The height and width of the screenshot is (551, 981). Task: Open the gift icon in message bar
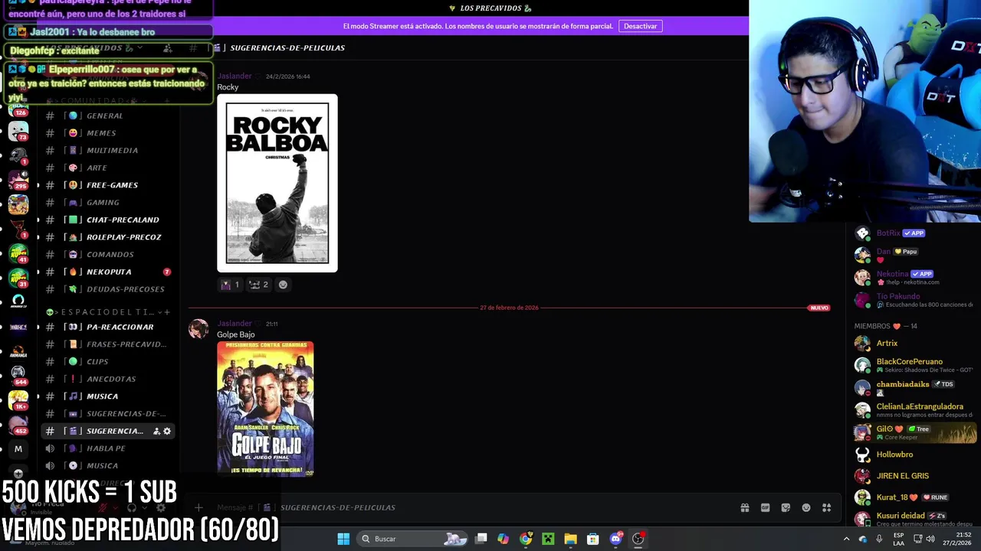pyautogui.click(x=744, y=507)
